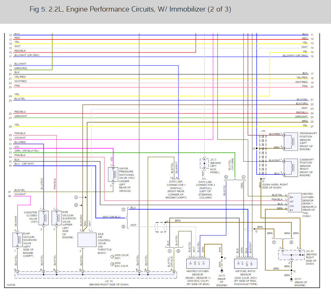
Task: Select the EVAP VACUUM SOLENOID VALVE label
Action: (30, 245)
